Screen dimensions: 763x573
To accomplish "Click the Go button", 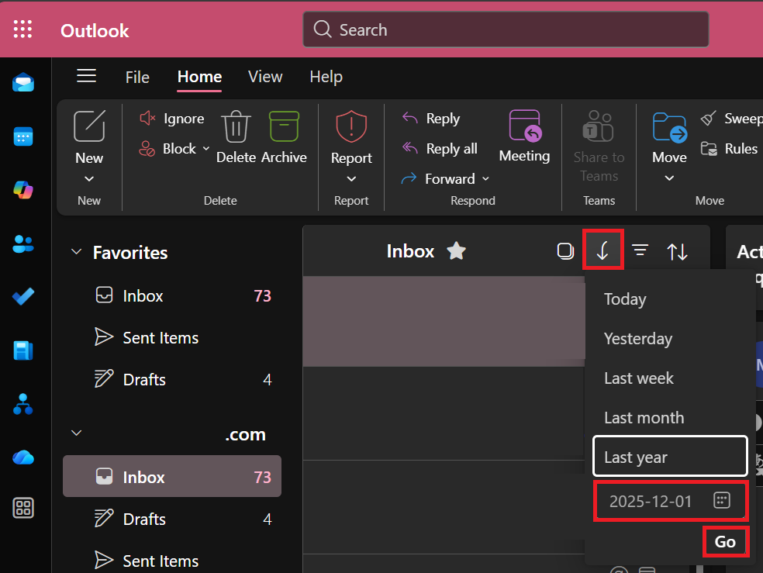I will (x=725, y=541).
